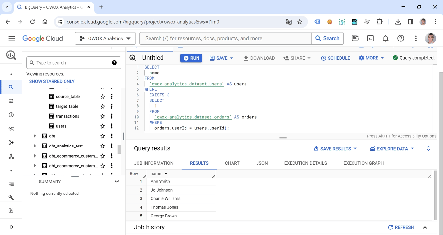
Task: Click the BigQuery logo in the sidebar
Action: (11, 55)
